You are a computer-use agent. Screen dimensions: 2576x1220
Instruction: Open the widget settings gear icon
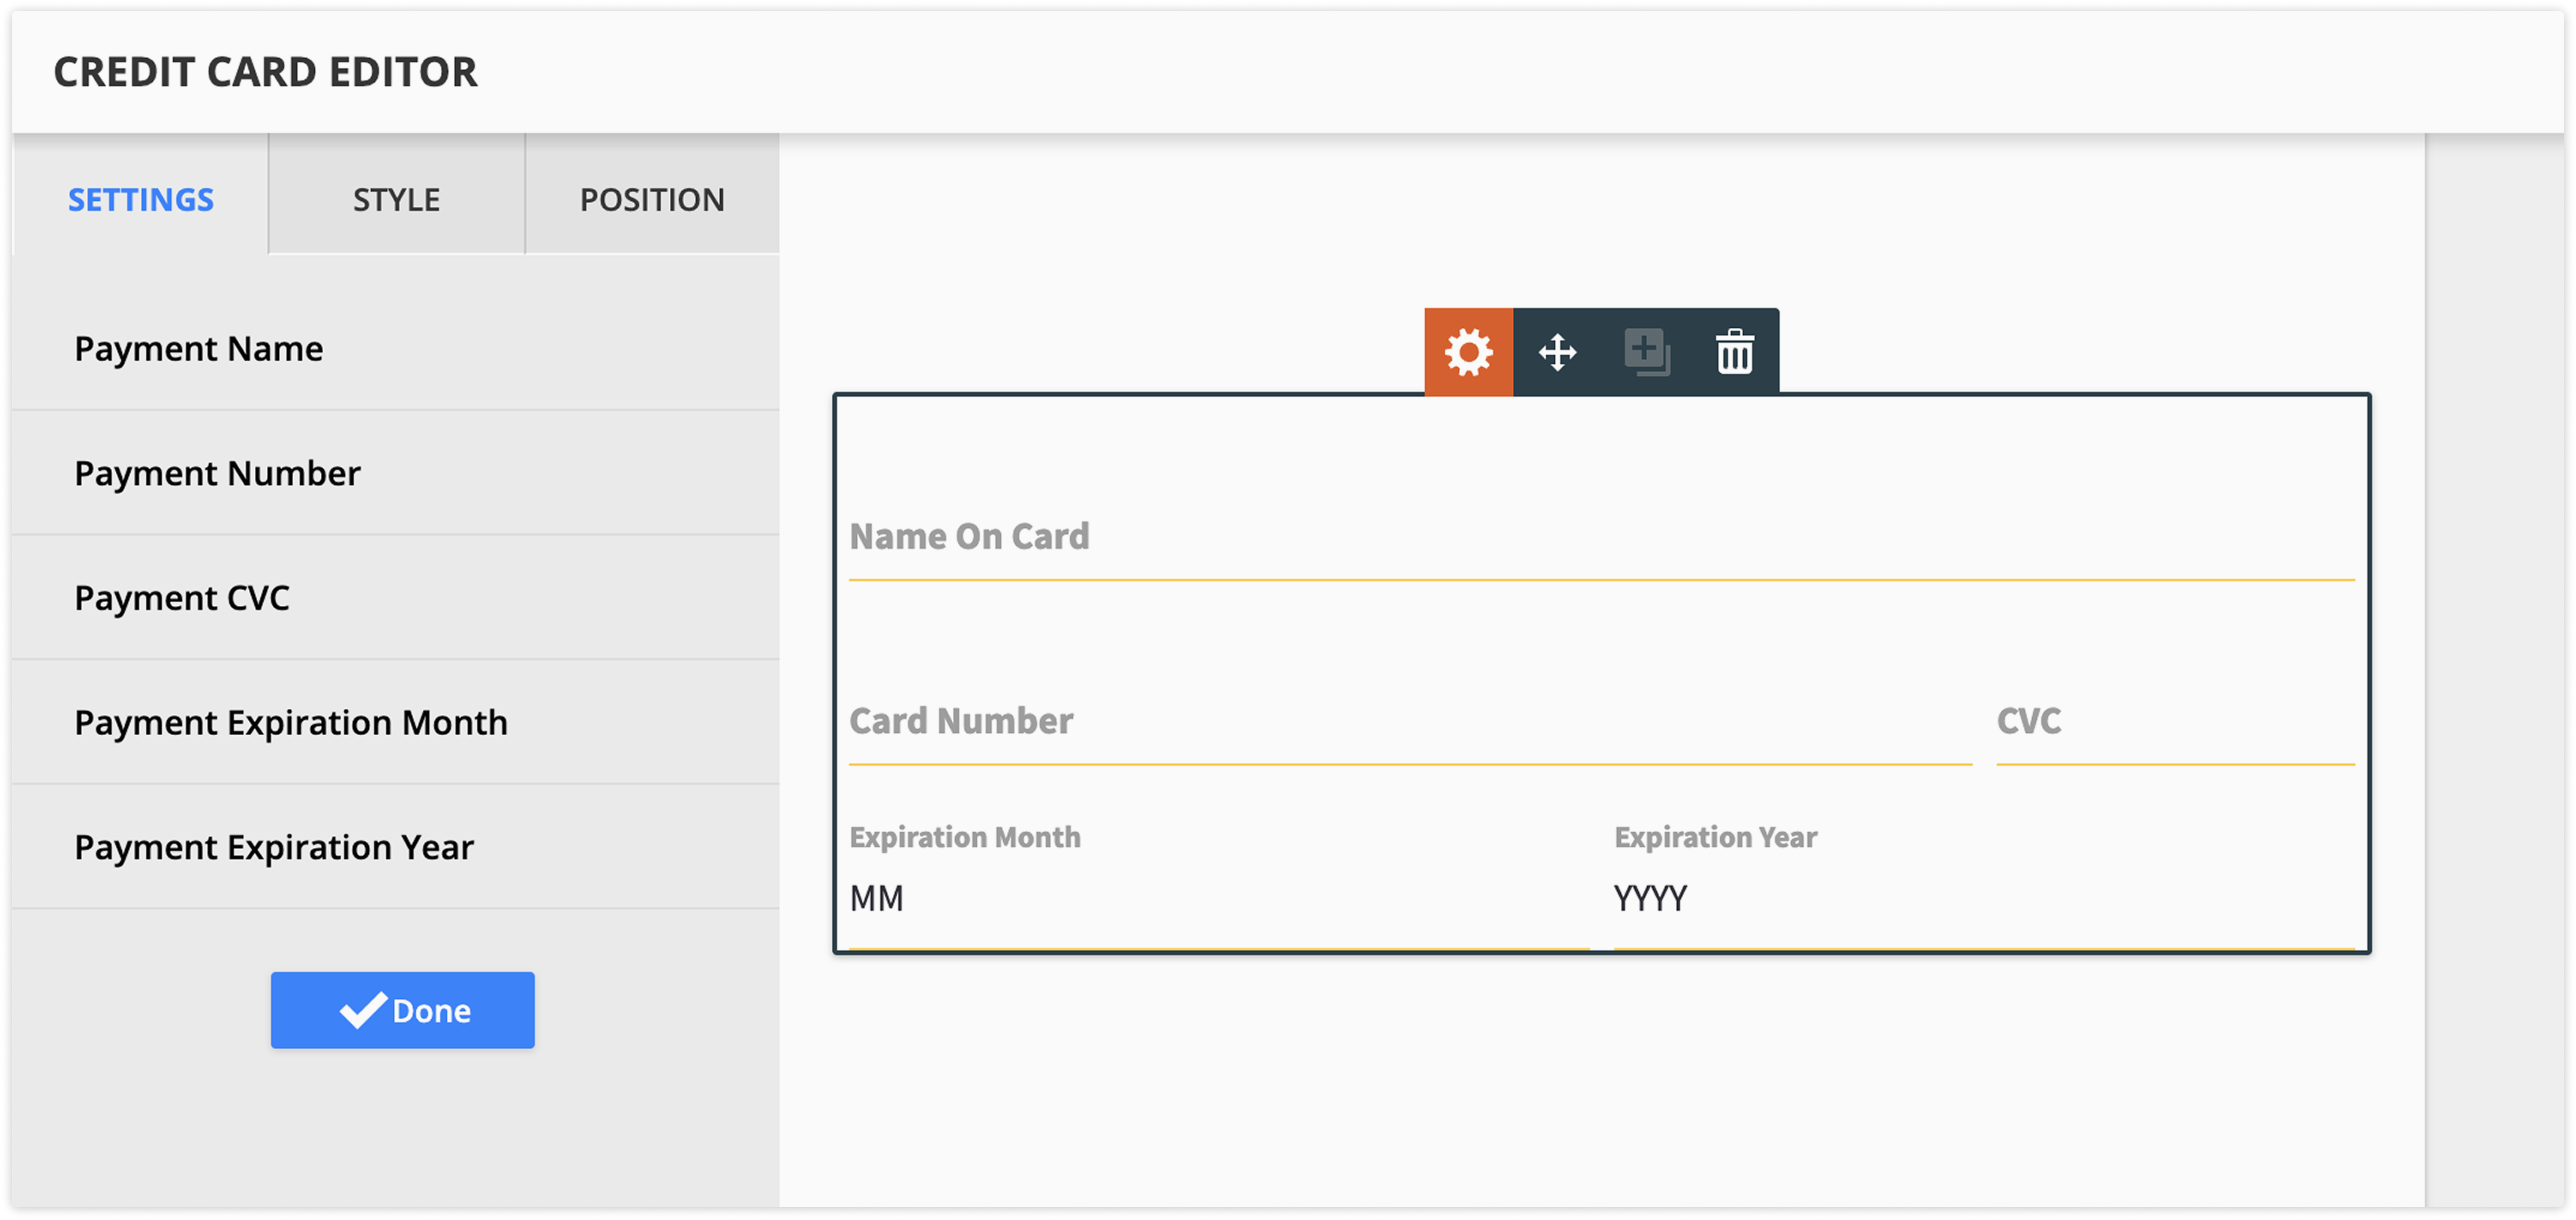pos(1468,353)
